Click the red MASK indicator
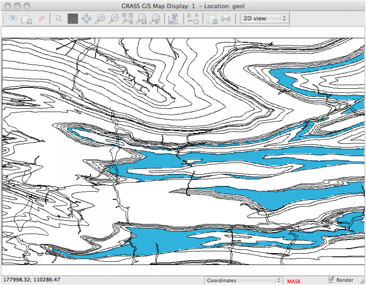 pyautogui.click(x=293, y=281)
